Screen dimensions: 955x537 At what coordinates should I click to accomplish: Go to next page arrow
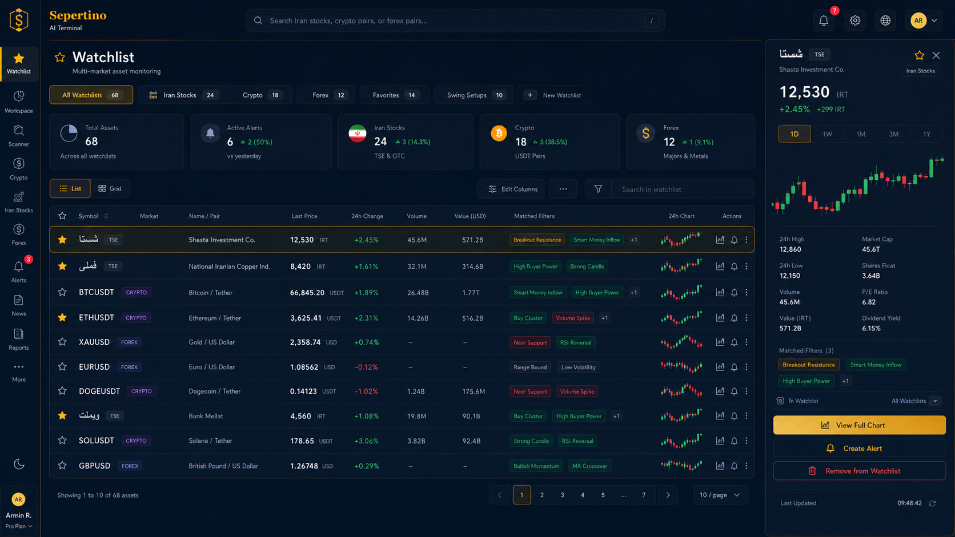point(668,495)
